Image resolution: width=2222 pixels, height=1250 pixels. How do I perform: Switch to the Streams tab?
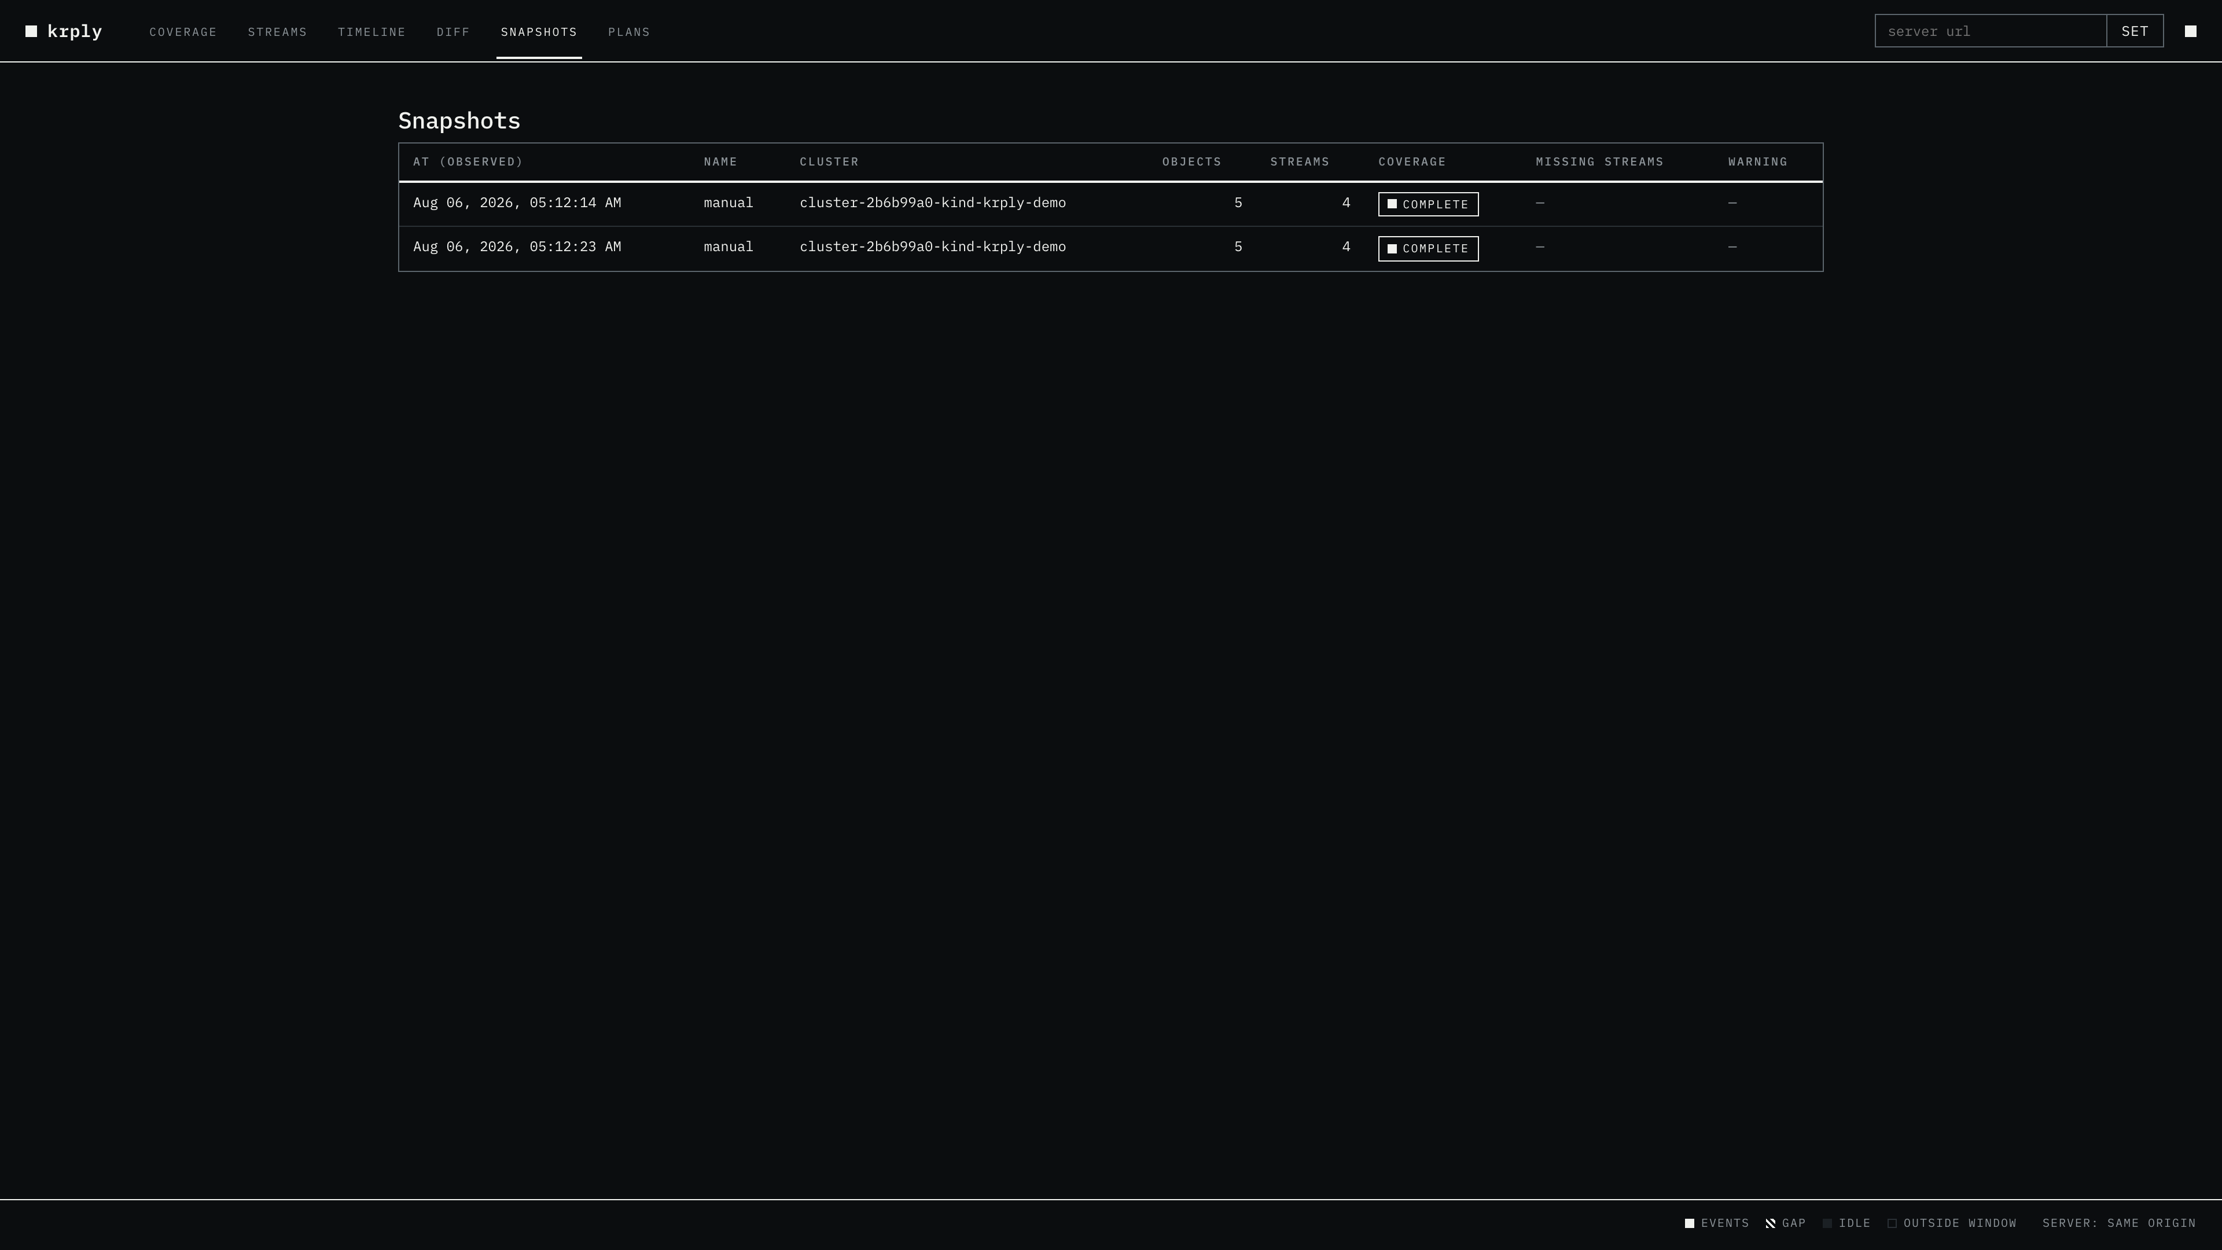pyautogui.click(x=277, y=32)
